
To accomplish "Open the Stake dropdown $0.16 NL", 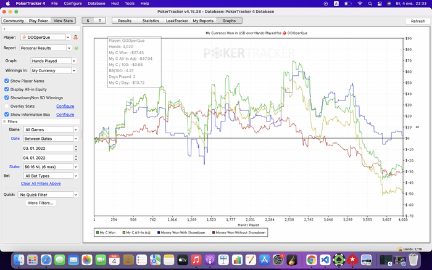I will 51,167.
